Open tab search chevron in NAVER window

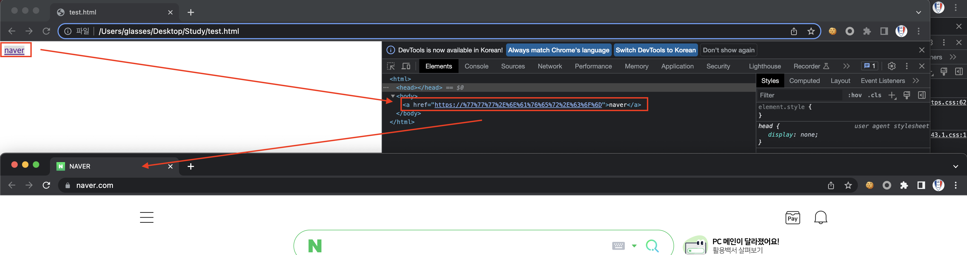(956, 166)
